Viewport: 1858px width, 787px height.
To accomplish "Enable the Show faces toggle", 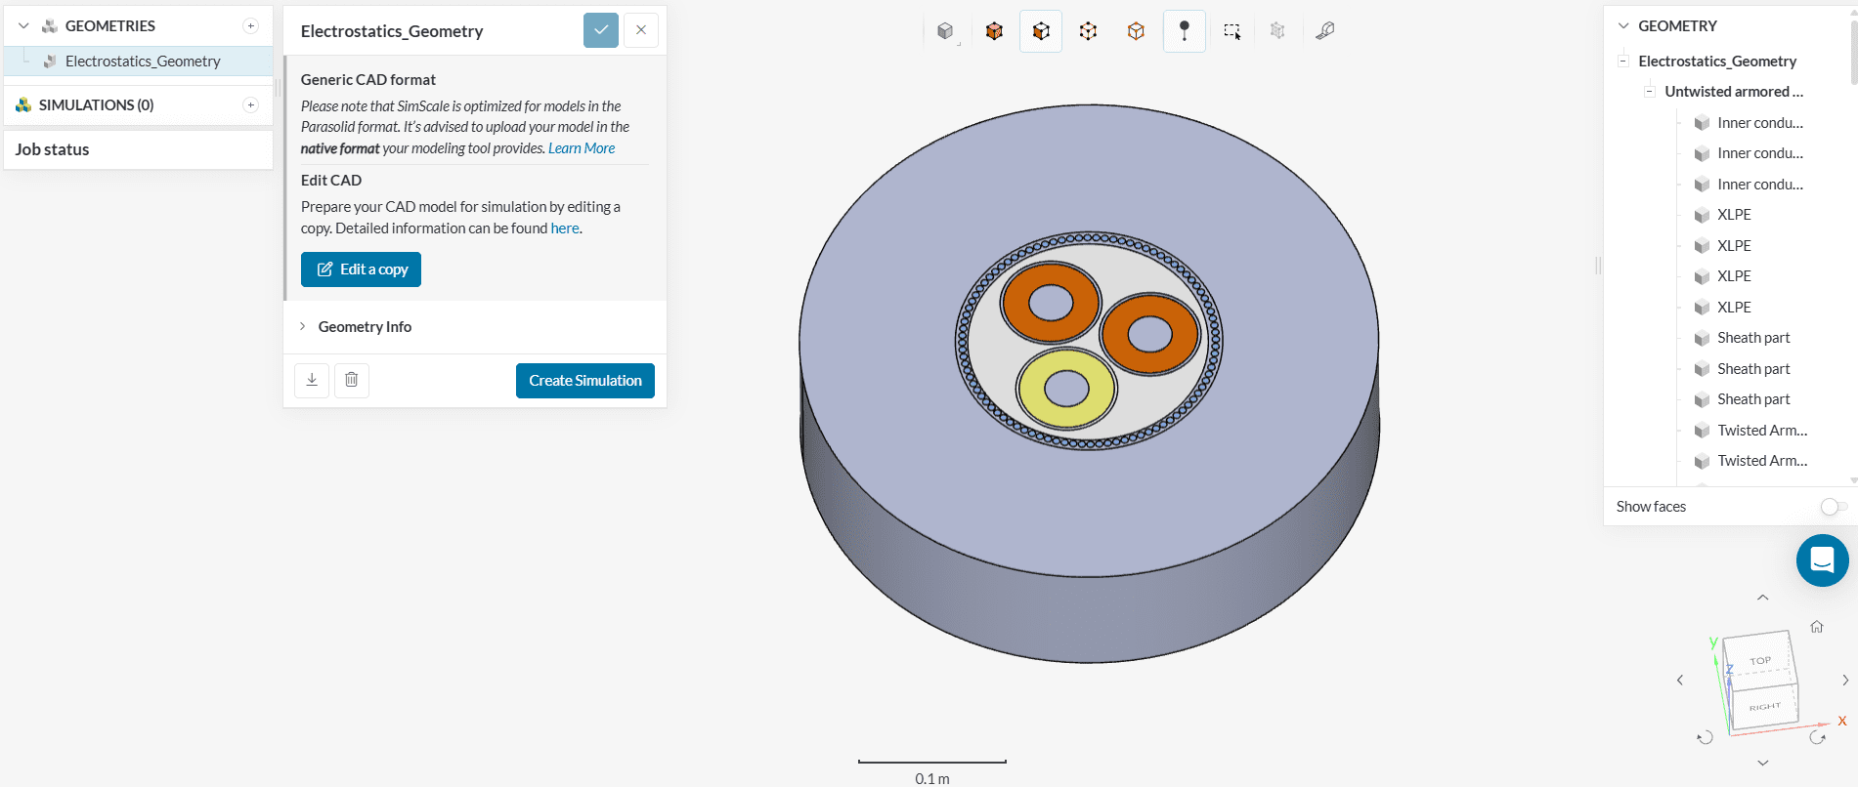I will click(x=1833, y=507).
